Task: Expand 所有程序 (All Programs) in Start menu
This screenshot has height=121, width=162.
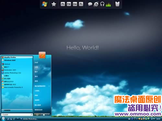Action: pyautogui.click(x=17, y=110)
